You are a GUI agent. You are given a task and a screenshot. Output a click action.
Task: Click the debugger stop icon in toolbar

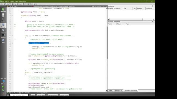[10, 93]
